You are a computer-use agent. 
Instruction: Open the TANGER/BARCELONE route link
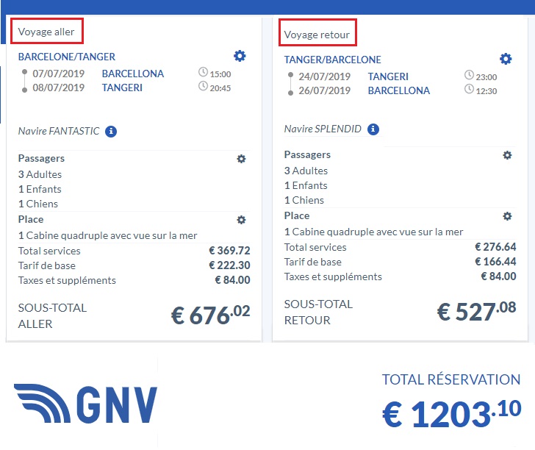click(x=333, y=60)
